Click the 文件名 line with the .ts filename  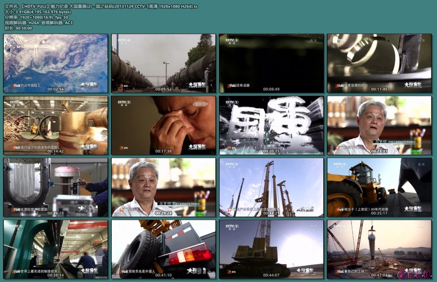click(101, 6)
